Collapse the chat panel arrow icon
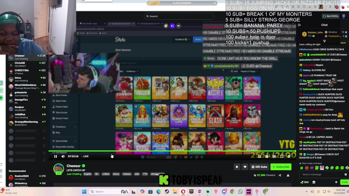This screenshot has height=196, width=349. click(x=299, y=25)
